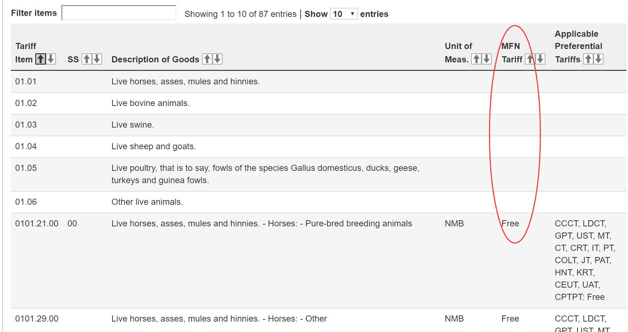The image size is (628, 332).
Task: Sort Applicable Preferential Tariffs descending
Action: click(x=598, y=59)
